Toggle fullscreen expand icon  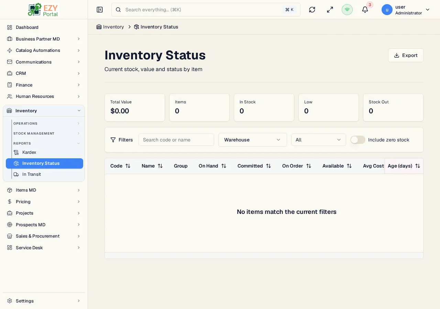[330, 10]
